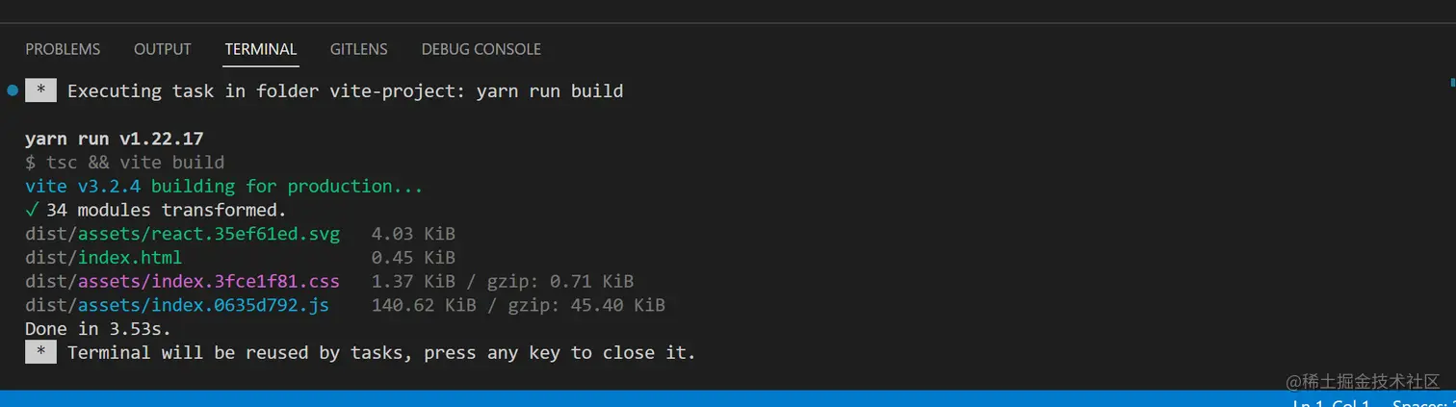Show the DEBUG CONSOLE tab
Screen dimensions: 1456x407
click(481, 49)
